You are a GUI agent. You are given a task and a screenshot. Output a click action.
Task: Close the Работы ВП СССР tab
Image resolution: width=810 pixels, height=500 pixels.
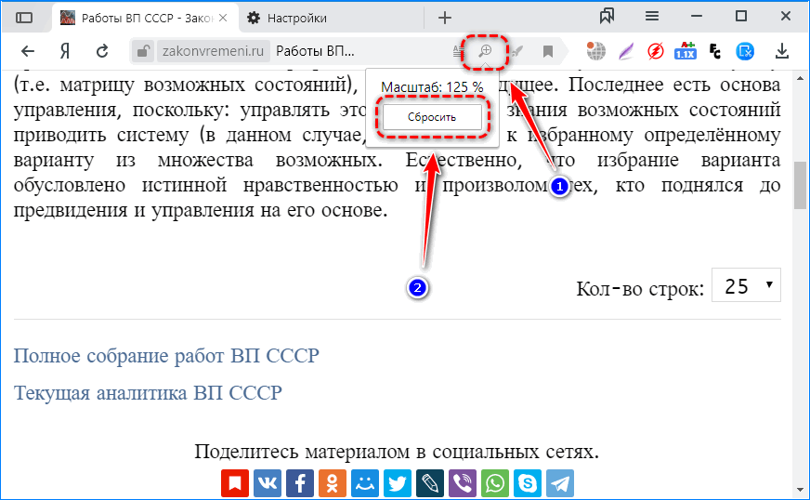pyautogui.click(x=223, y=18)
